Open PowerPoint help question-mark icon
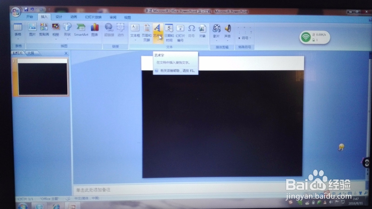372x209 pixels. 370,20
